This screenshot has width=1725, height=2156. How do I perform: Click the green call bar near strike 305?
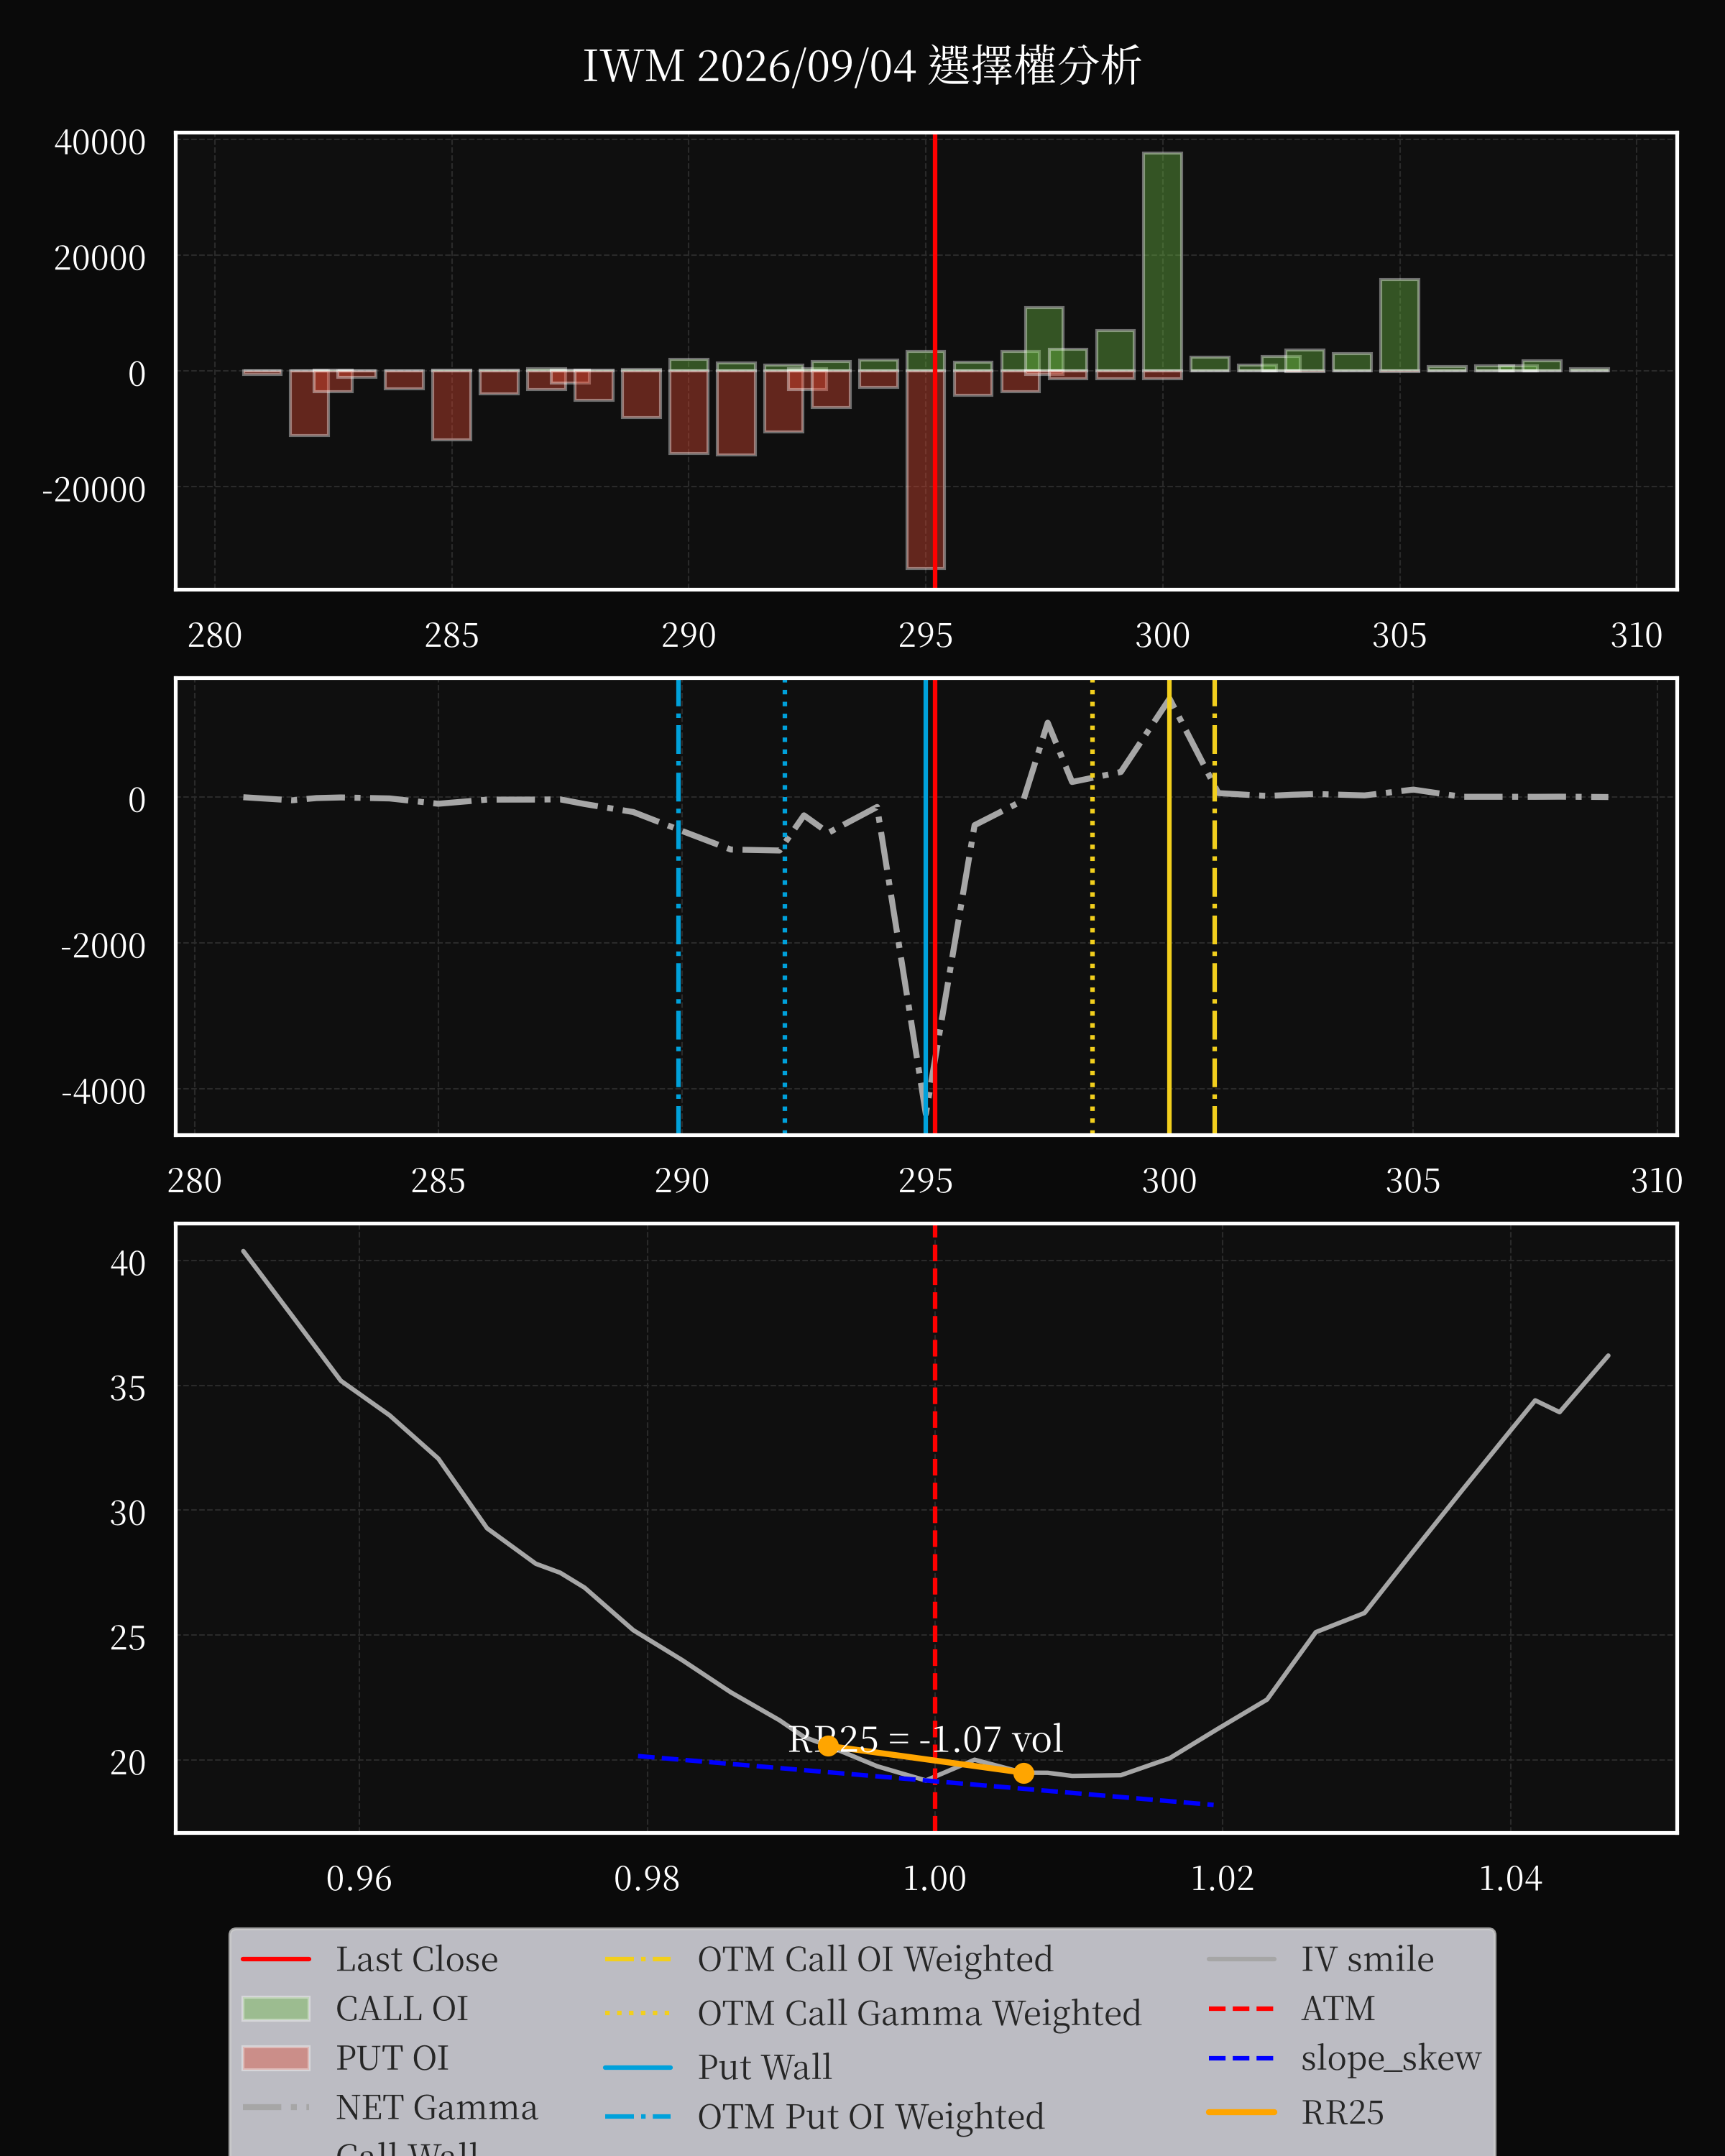1399,325
